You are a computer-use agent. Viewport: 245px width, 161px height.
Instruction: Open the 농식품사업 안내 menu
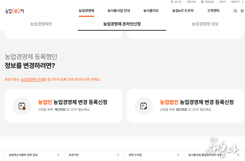tap(119, 11)
